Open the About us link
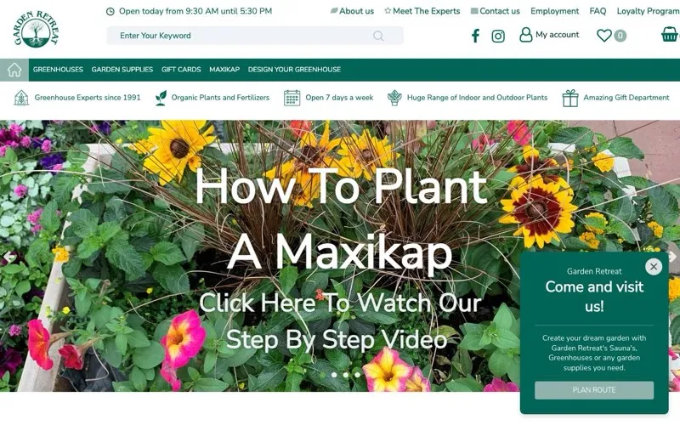This screenshot has height=425, width=680. [356, 11]
